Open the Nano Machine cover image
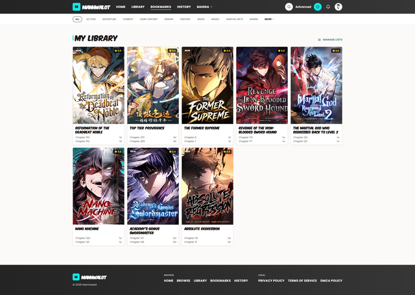The height and width of the screenshot is (295, 415). coord(99,186)
